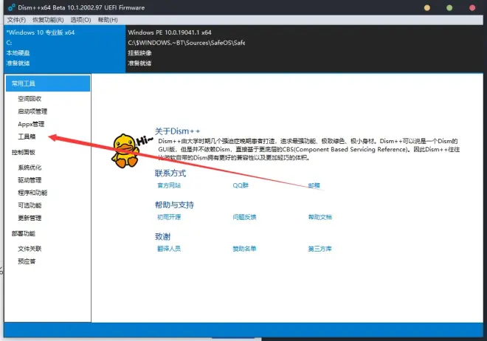Click the 帮助与支持 heading
Screen dimensions: 487x341
point(174,204)
